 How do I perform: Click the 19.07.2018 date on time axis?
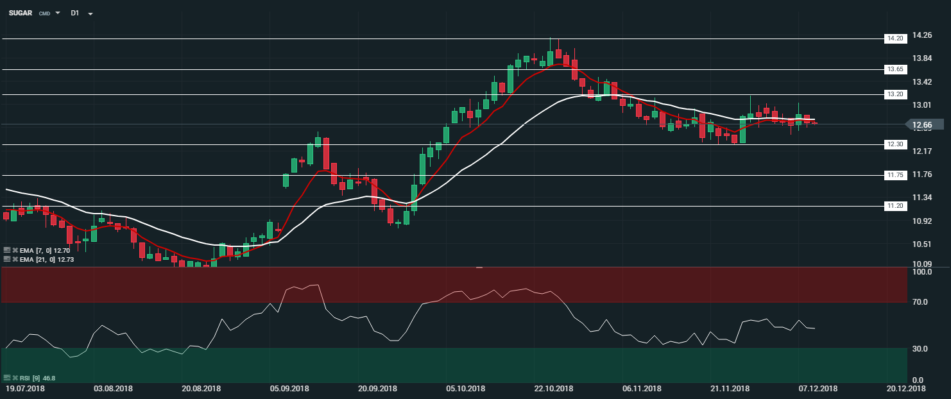[24, 389]
